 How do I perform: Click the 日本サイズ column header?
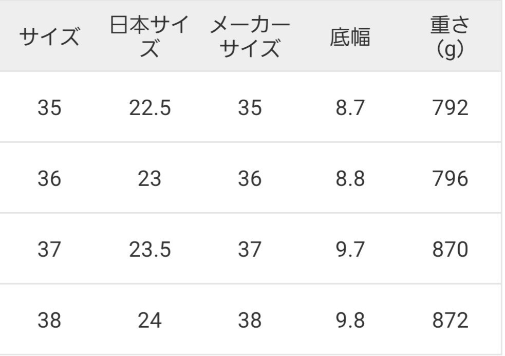point(149,36)
